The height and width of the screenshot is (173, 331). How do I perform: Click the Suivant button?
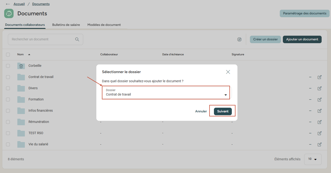coord(223,111)
